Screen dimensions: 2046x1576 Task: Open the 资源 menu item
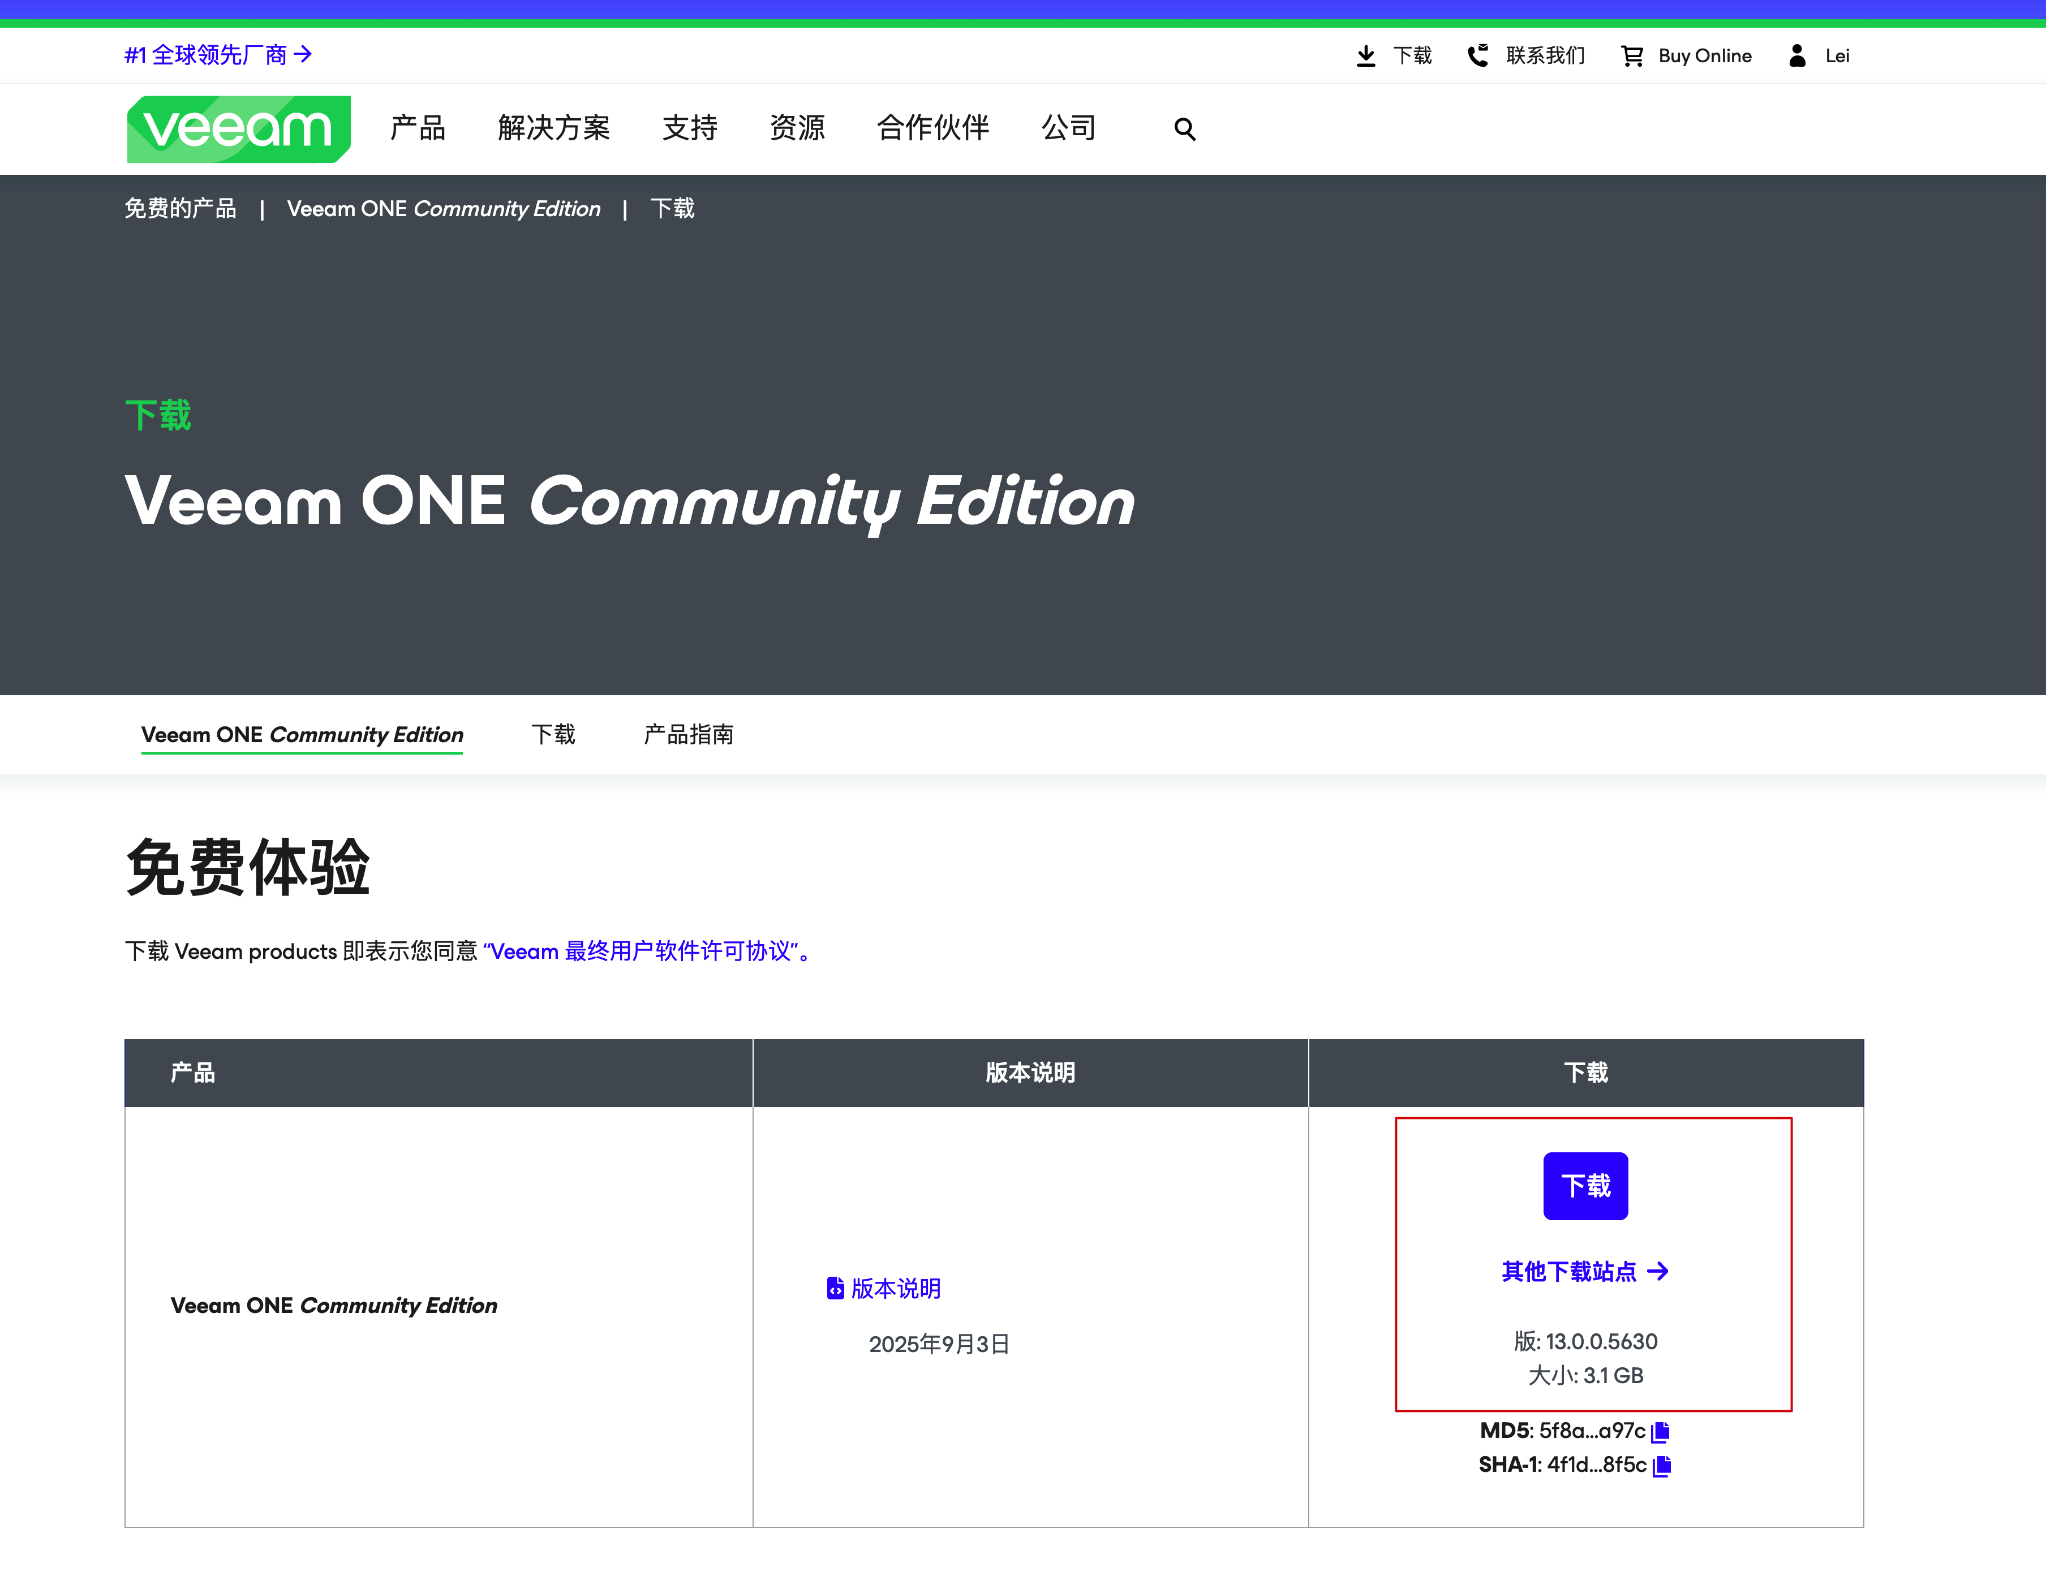797,128
